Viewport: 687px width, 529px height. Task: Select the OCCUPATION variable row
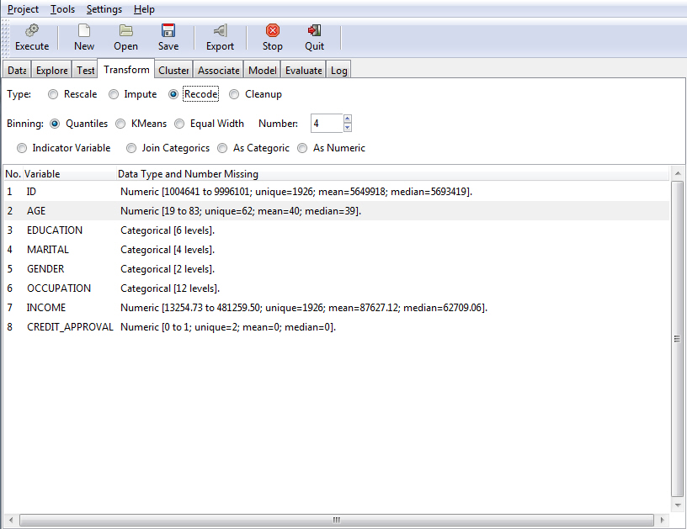[x=337, y=288]
